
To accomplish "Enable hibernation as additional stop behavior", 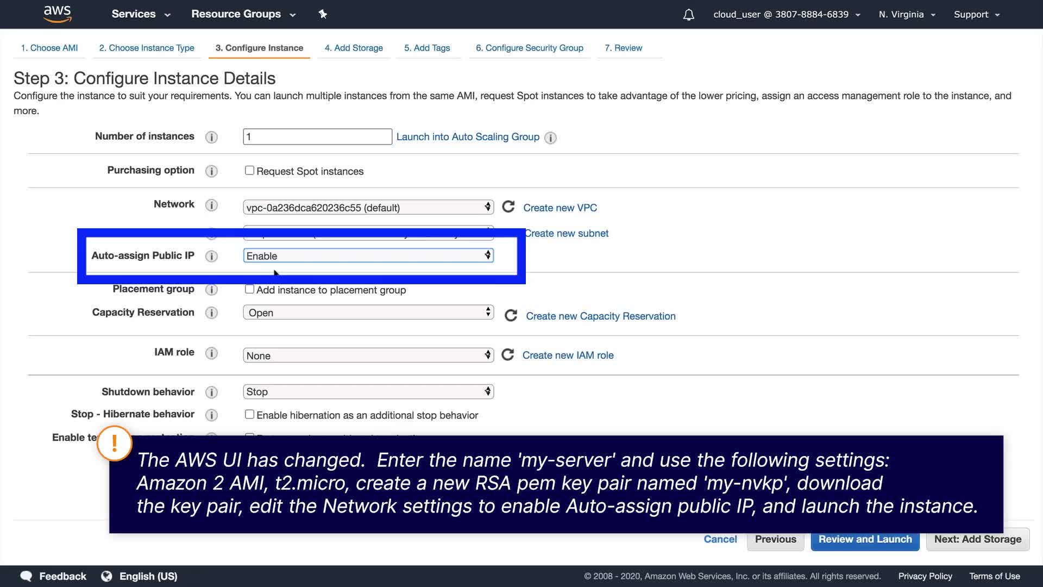I will [x=249, y=415].
